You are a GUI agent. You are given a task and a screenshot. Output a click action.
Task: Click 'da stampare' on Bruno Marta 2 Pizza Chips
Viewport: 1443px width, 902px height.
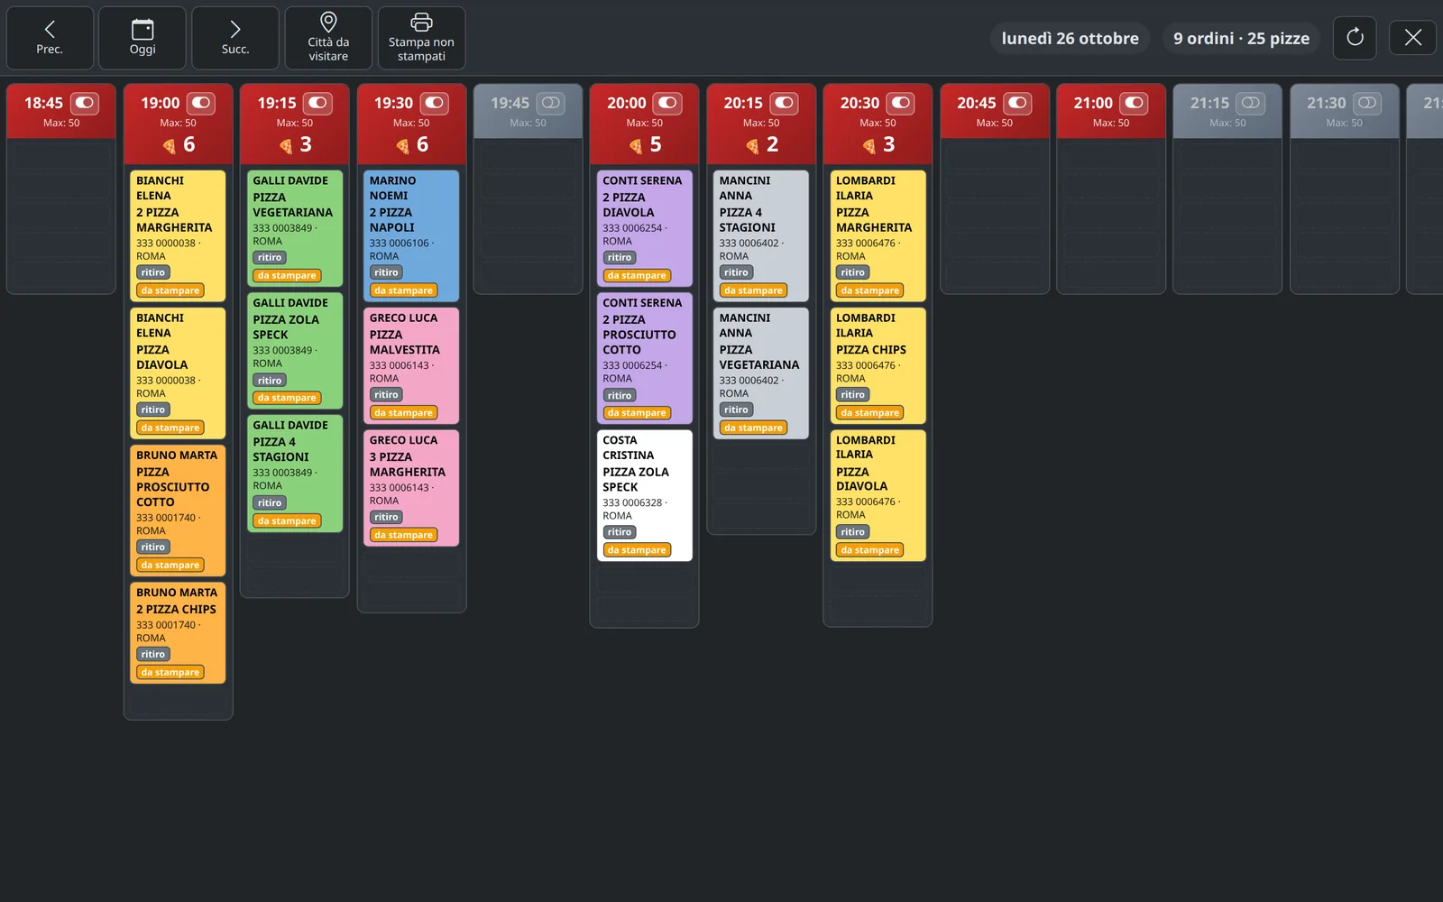[x=170, y=672]
